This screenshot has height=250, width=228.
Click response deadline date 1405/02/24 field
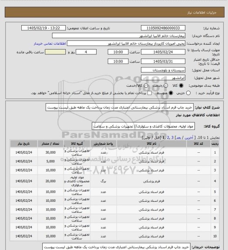coord(163,52)
